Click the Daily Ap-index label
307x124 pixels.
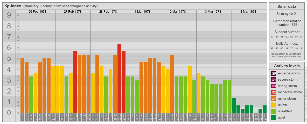[x=287, y=43]
